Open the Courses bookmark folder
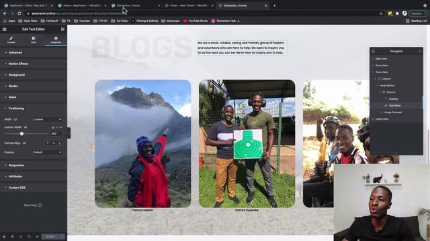Screen dimensions: 430x241 point(82,21)
